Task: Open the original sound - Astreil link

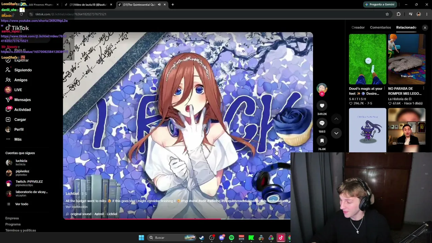Action: pyautogui.click(x=93, y=214)
